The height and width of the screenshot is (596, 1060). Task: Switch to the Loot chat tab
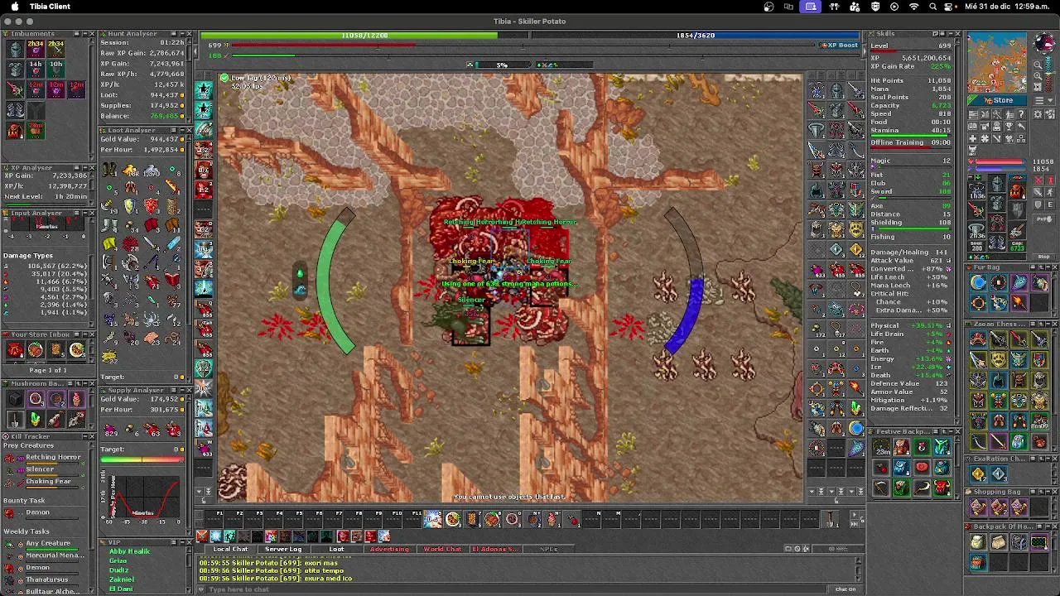(336, 549)
